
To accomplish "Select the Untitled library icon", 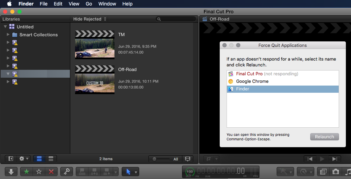I will 12,27.
